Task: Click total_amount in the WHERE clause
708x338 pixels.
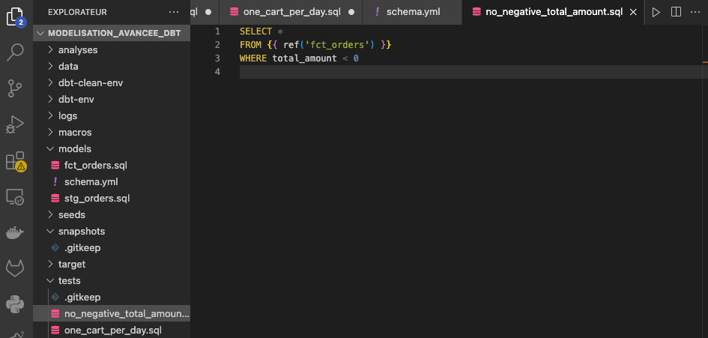Action: tap(304, 58)
